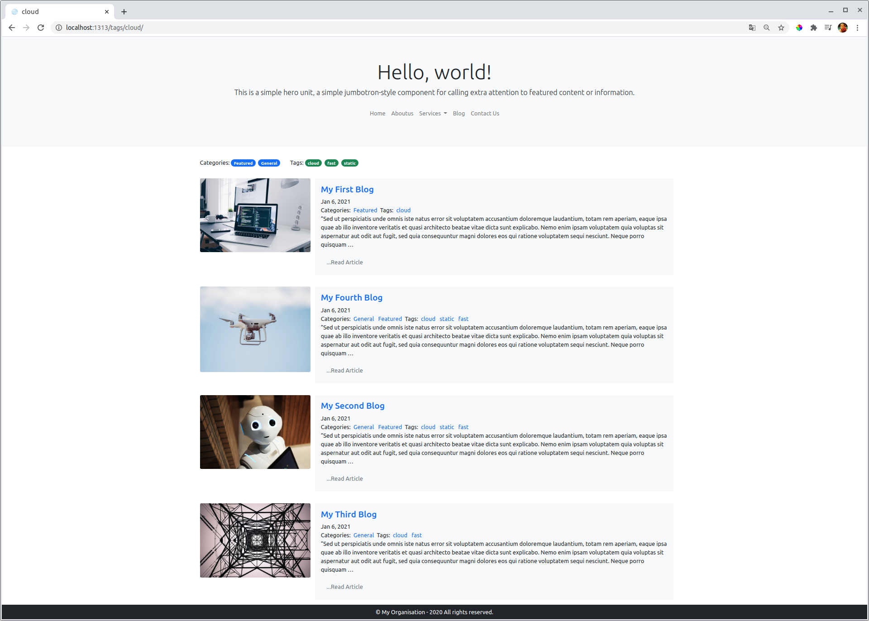Open the Chrome three-dot menu
This screenshot has width=869, height=621.
[x=858, y=28]
